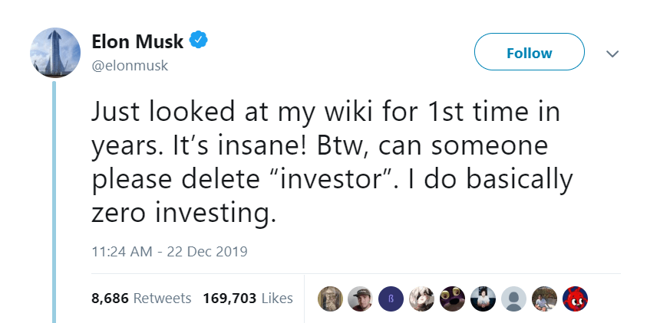The image size is (660, 323).
Task: Open the 11:24 AM - 22 Dec 2019 timestamp
Action: pyautogui.click(x=170, y=251)
